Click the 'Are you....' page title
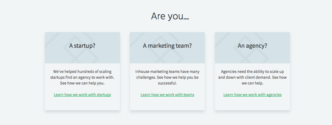Image resolution: width=332 pixels, height=125 pixels. pos(170,16)
